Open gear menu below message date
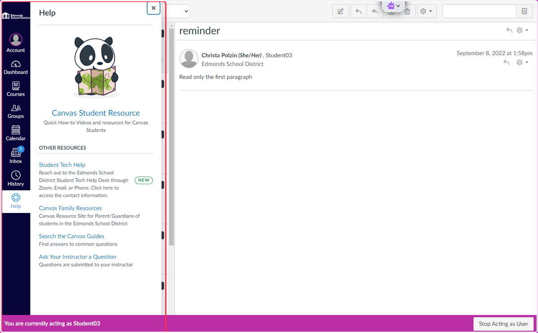Viewport: 538px width, 333px height. (522, 62)
